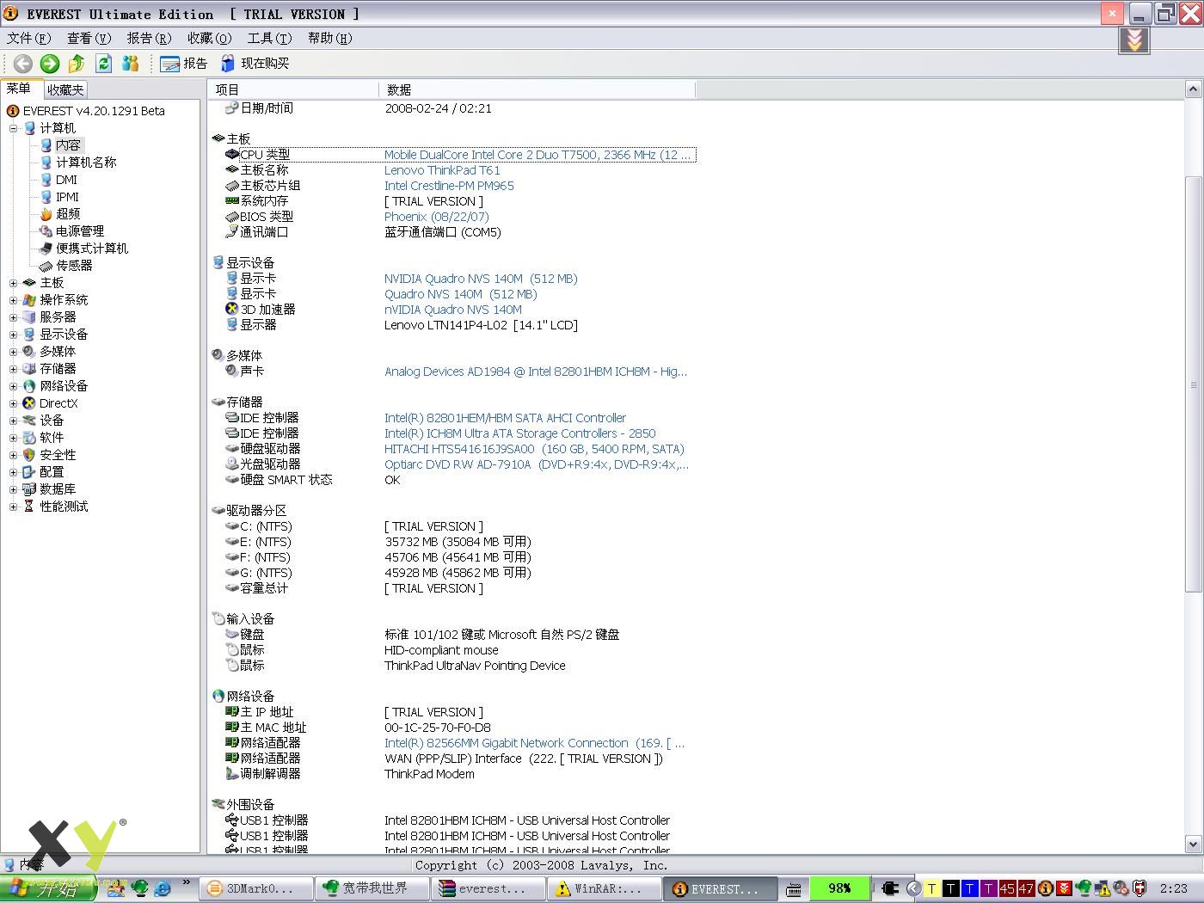Open the NVIDIA Quadro NVS 140M (512 MB) link

point(481,279)
